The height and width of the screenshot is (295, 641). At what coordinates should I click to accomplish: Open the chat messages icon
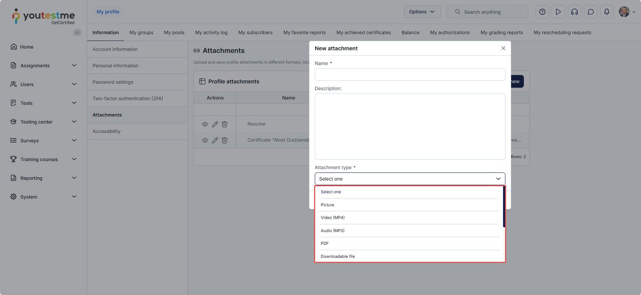click(x=591, y=12)
